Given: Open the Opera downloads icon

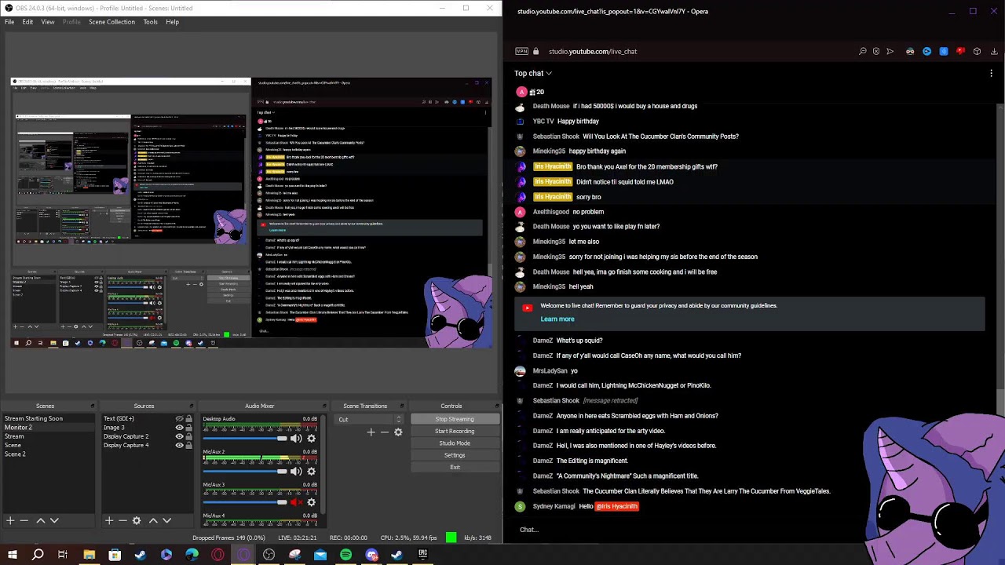Looking at the screenshot, I should pyautogui.click(x=993, y=51).
